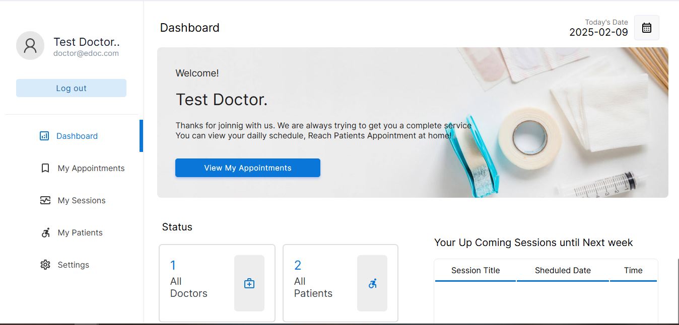Viewport: 679px width, 325px height.
Task: Click the doctor@edoc.com email text
Action: point(86,53)
